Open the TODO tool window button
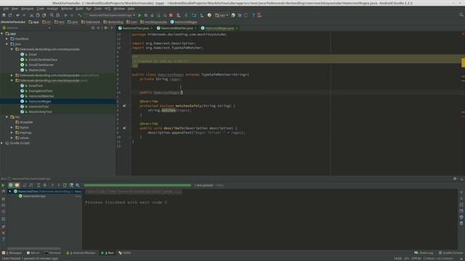465x261 pixels. (x=125, y=253)
